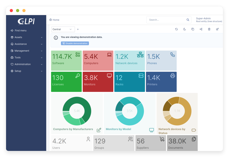Click the Printers card printer icon
Viewport: 229px width, 157px height.
click(x=172, y=76)
